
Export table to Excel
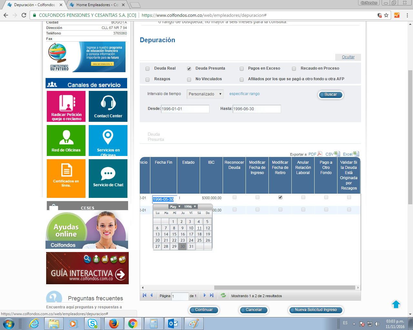click(x=356, y=154)
